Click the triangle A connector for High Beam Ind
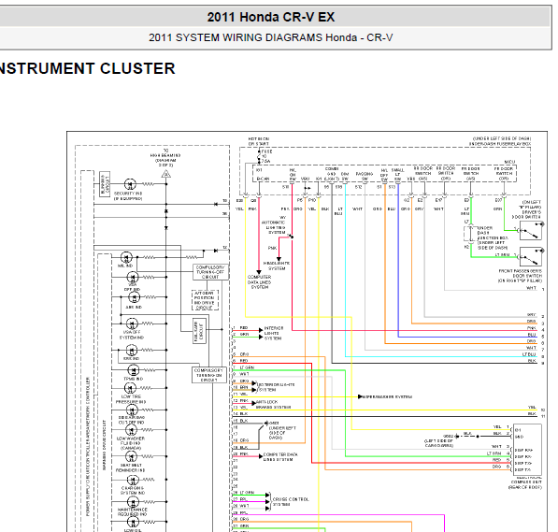This screenshot has height=532, width=558. 165,174
